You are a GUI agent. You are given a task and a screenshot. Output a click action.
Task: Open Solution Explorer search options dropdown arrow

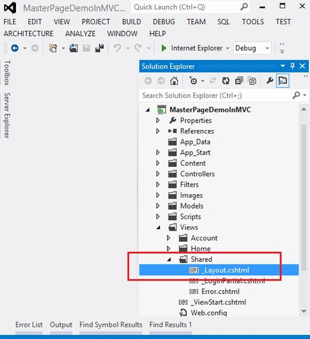pos(305,95)
